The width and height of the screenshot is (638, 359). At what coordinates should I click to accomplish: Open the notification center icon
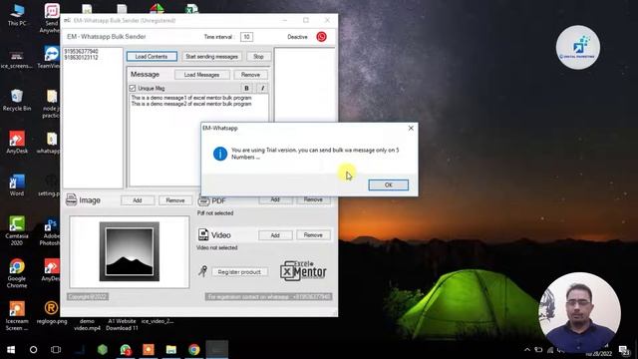624,350
